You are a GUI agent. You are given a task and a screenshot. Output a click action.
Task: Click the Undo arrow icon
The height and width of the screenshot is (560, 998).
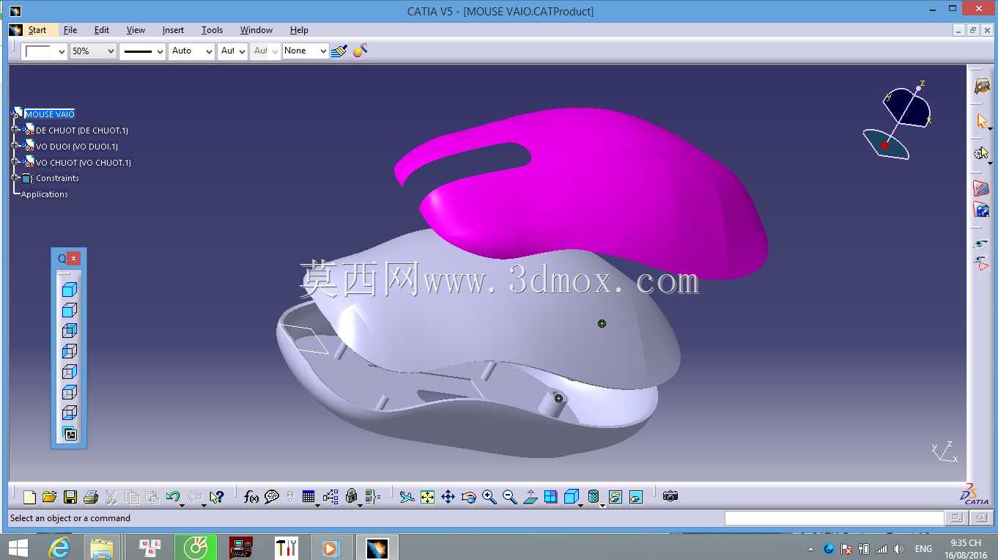click(173, 497)
